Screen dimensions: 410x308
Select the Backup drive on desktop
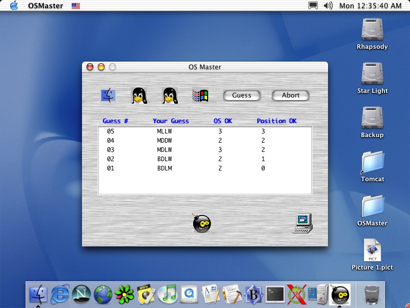pos(372,122)
